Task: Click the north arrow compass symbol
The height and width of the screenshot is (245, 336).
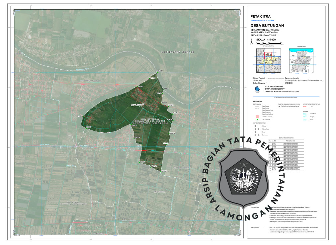Action: click(x=251, y=42)
